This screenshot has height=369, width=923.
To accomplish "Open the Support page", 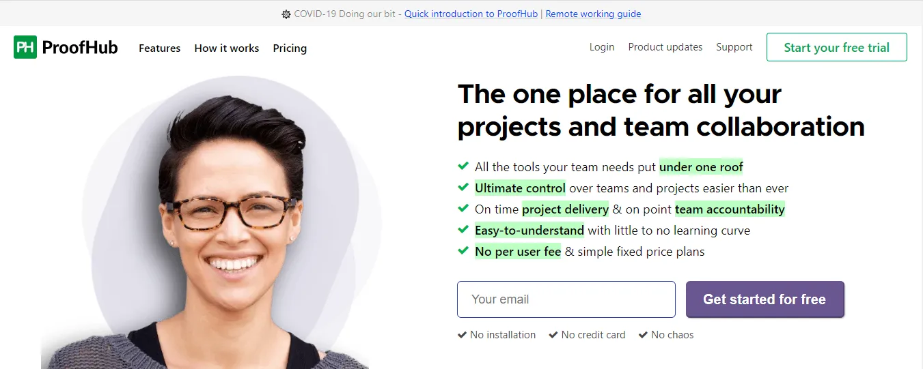I will pos(734,47).
